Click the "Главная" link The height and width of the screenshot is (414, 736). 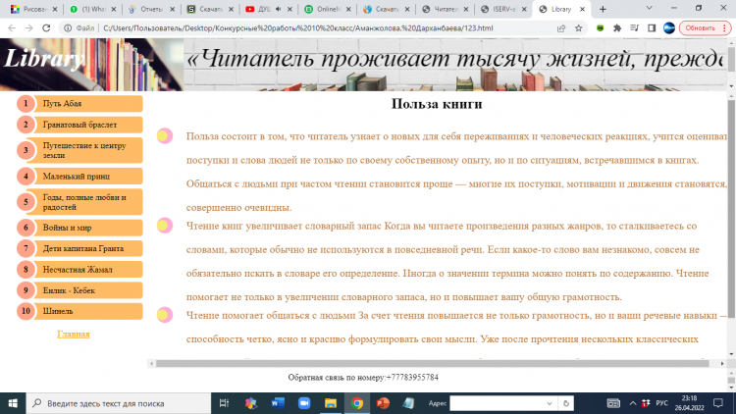74,335
